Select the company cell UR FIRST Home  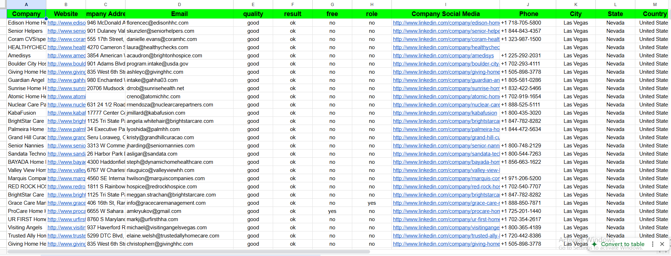(26, 219)
